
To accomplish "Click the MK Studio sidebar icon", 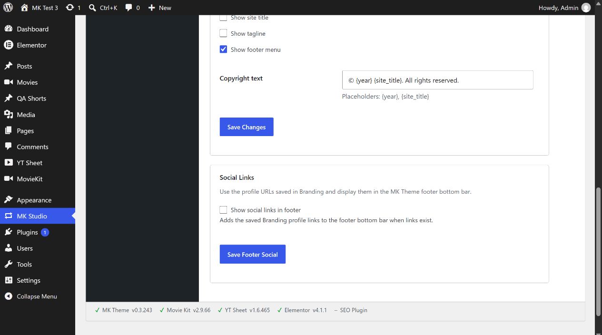I will (x=8, y=216).
